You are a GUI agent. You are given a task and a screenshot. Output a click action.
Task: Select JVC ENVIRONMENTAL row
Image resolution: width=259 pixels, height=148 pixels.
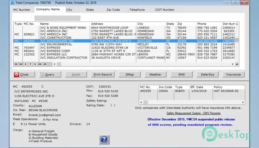[124, 44]
